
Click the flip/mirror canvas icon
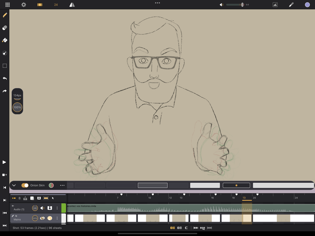click(x=72, y=5)
